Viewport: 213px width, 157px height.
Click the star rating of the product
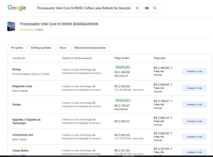[27, 30]
